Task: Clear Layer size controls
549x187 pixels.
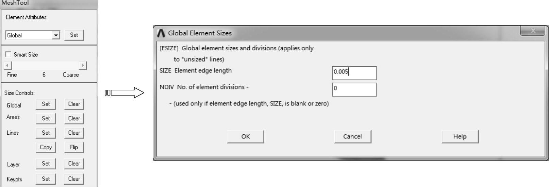Action: 74,164
